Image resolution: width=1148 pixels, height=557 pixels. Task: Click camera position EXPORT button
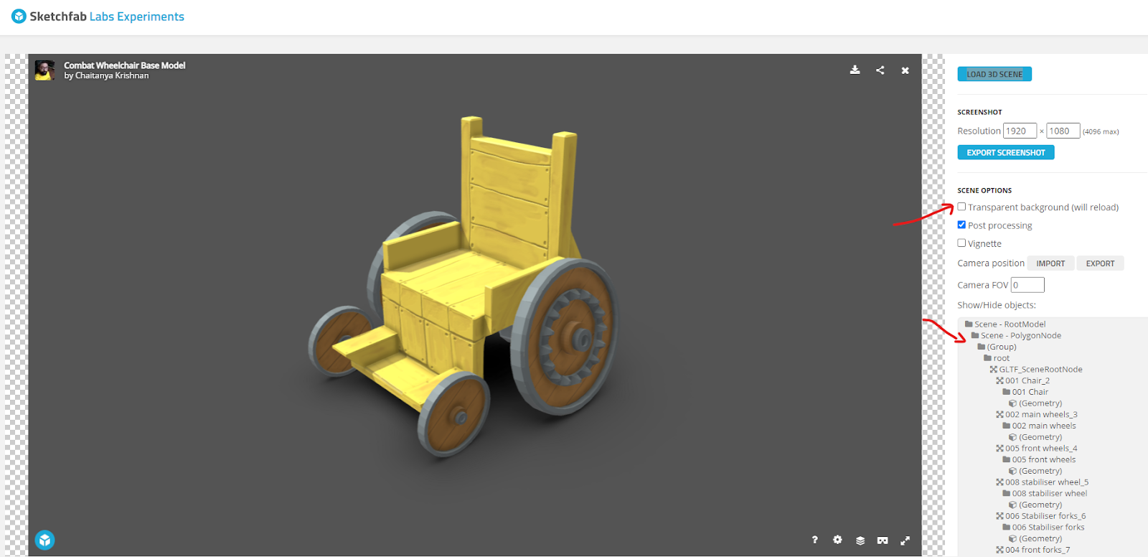pos(1100,263)
